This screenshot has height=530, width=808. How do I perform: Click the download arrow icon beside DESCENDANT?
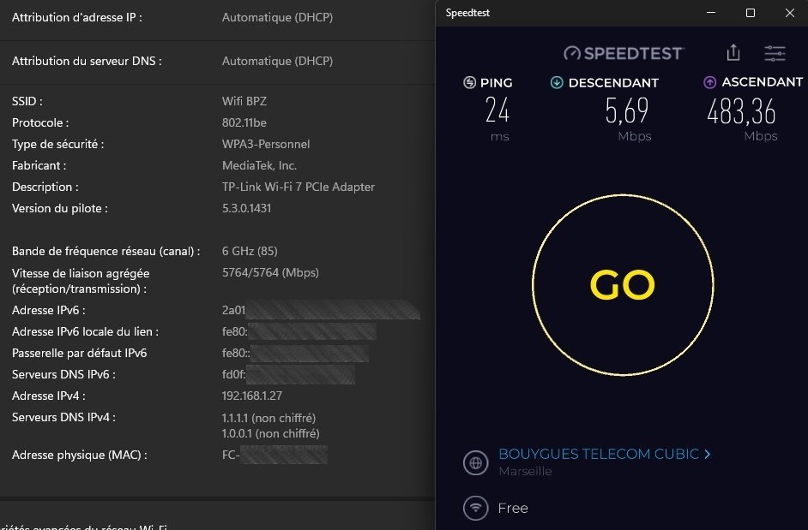tap(557, 83)
